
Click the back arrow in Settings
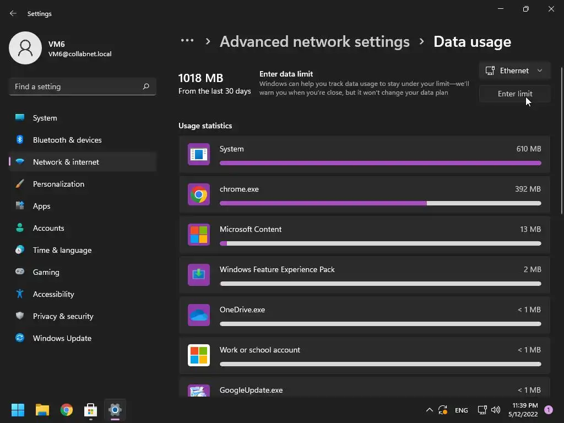pyautogui.click(x=13, y=14)
